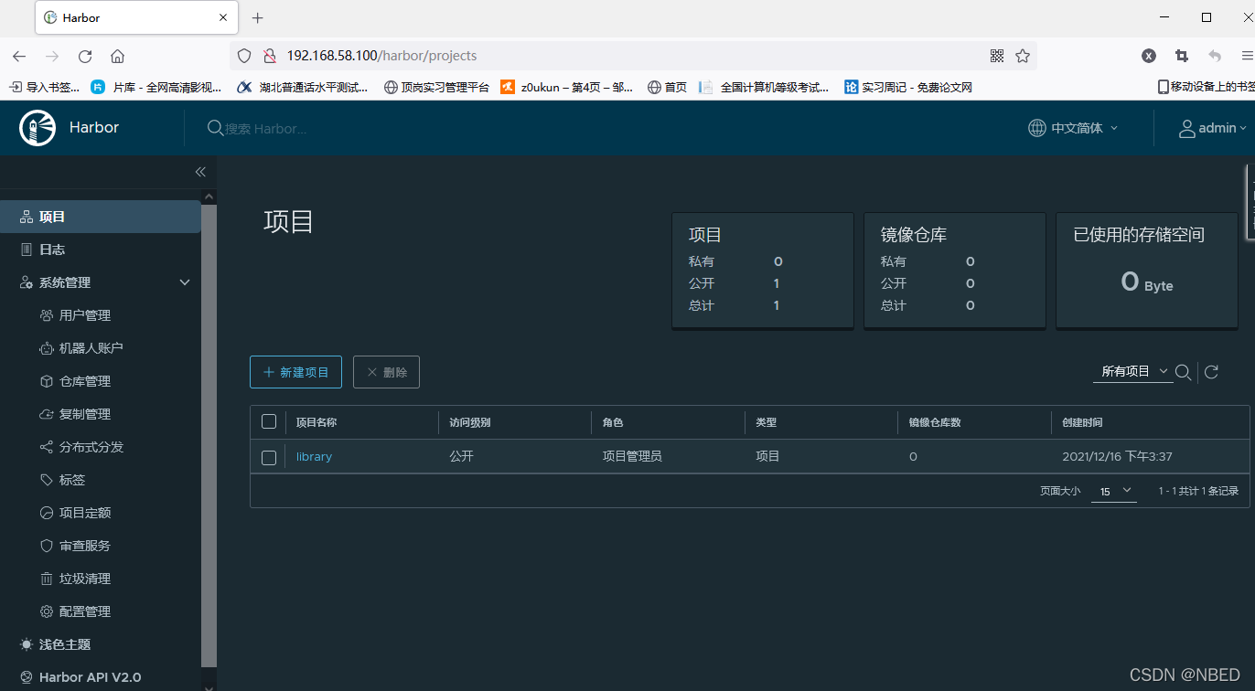Viewport: 1255px width, 691px height.
Task: Open the 中文简体 language menu
Action: [1073, 128]
